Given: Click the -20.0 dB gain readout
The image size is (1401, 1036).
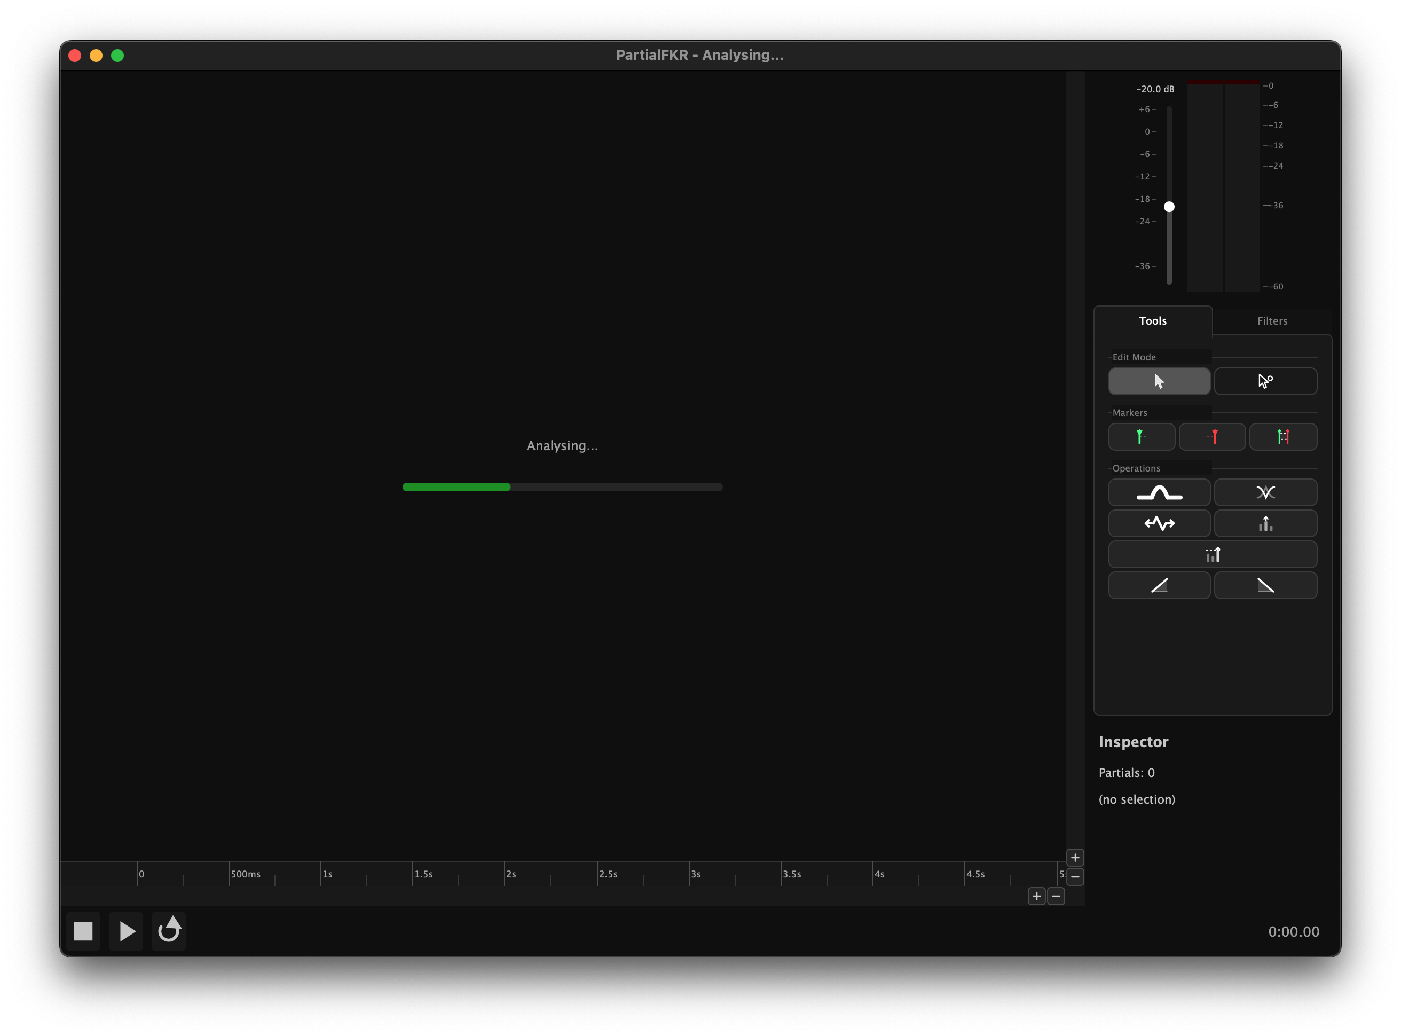Looking at the screenshot, I should click(1155, 89).
